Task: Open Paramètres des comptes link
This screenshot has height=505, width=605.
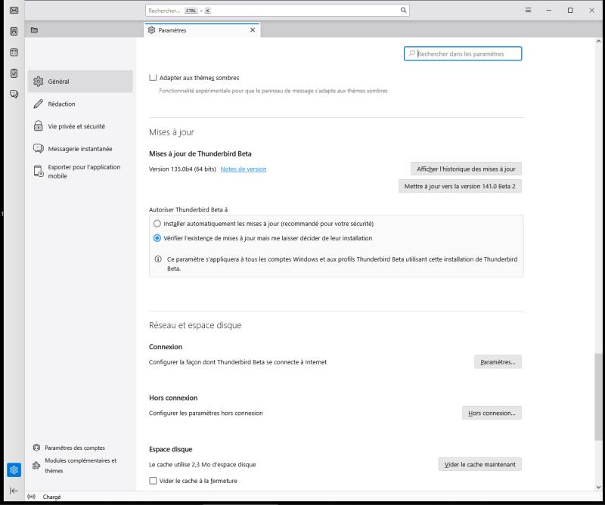Action: coord(75,448)
